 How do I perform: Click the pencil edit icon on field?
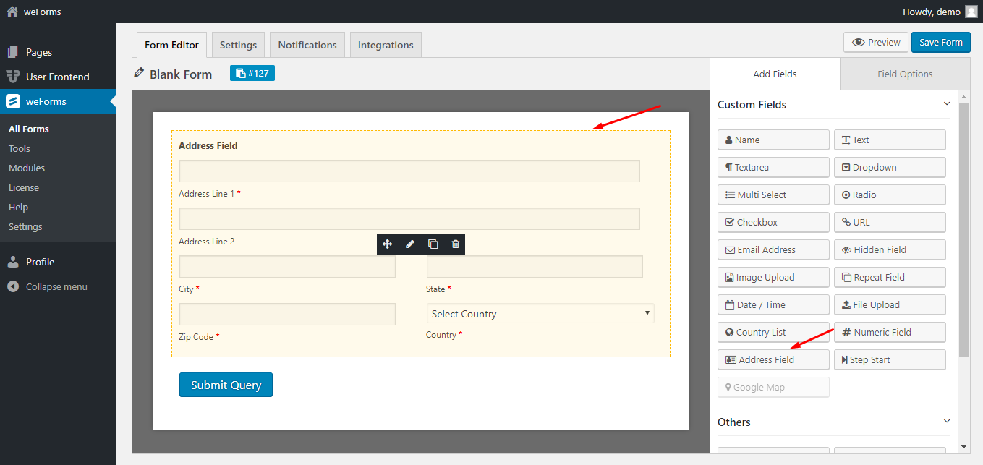pyautogui.click(x=410, y=244)
